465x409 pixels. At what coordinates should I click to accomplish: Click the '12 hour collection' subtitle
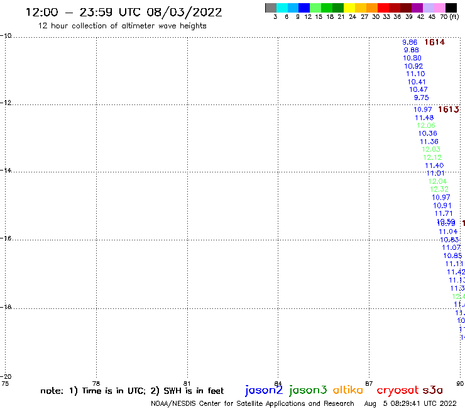coord(122,26)
